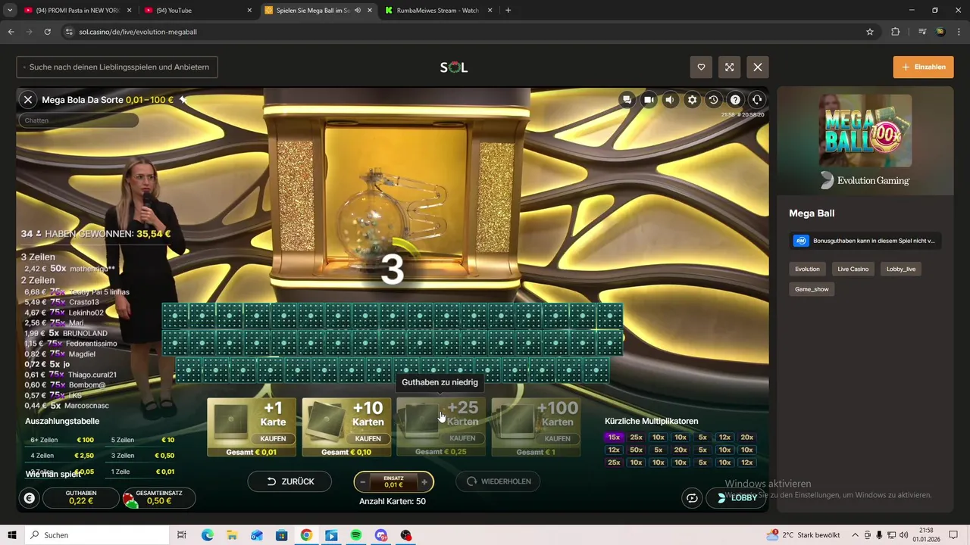
Task: Mute the game sound speaker icon
Action: tap(670, 100)
